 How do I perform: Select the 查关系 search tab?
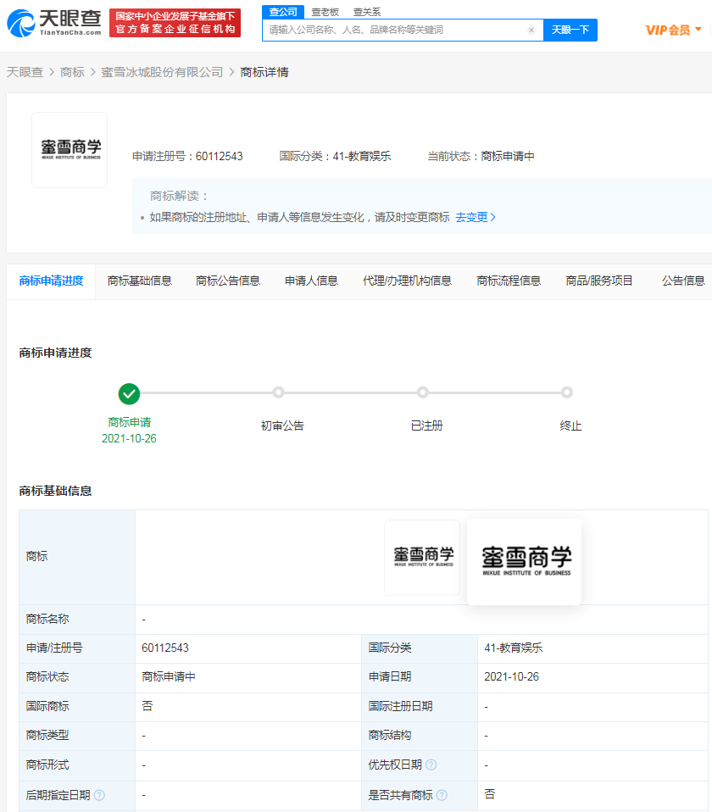tap(367, 12)
